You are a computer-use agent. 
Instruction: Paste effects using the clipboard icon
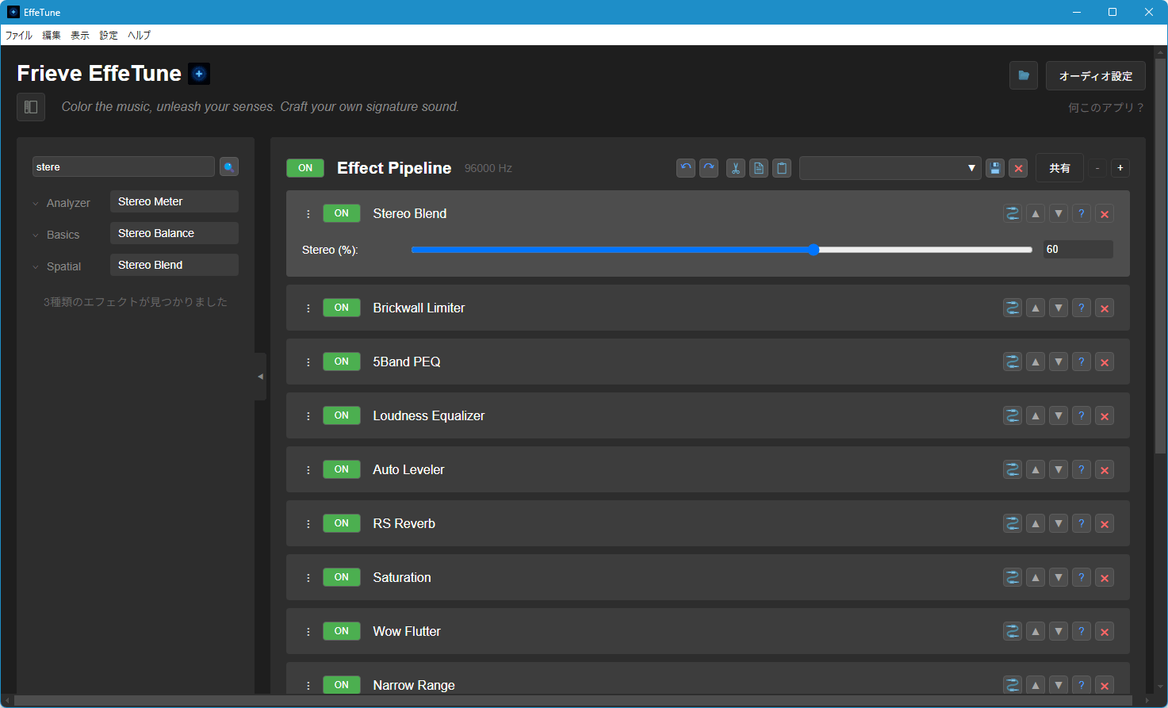click(782, 168)
